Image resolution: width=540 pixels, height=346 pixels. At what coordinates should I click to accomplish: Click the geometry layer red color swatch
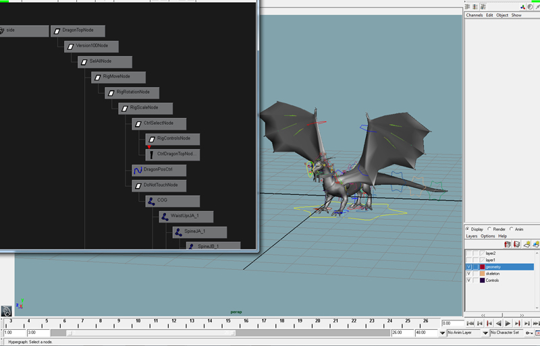pyautogui.click(x=482, y=267)
